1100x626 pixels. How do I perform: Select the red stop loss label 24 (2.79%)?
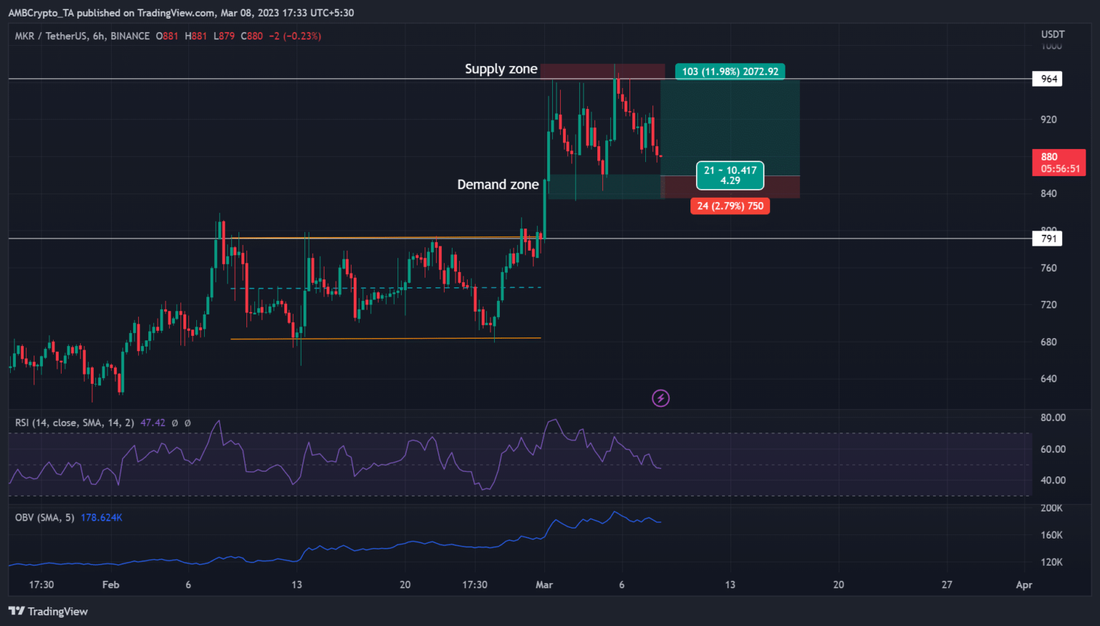coord(730,206)
